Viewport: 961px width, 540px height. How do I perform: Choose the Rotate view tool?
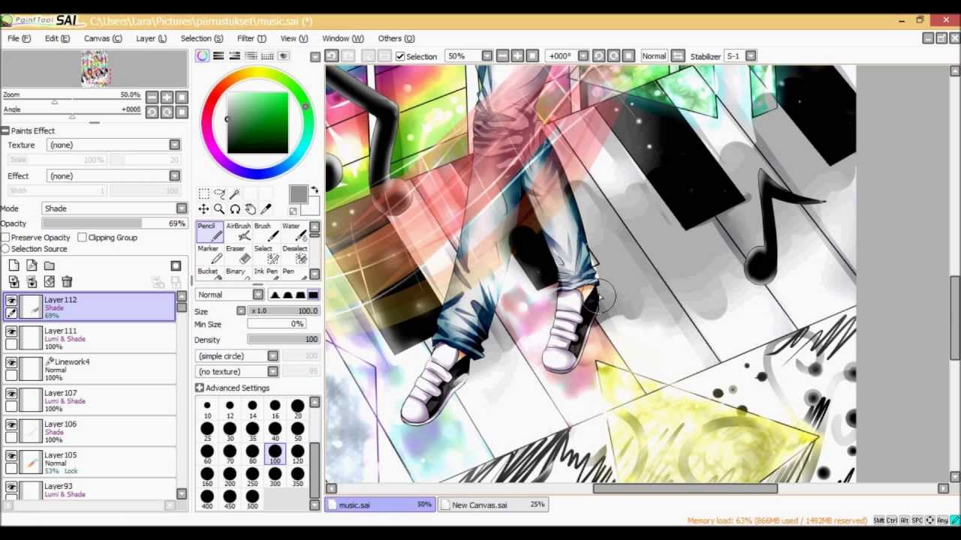pyautogui.click(x=235, y=210)
